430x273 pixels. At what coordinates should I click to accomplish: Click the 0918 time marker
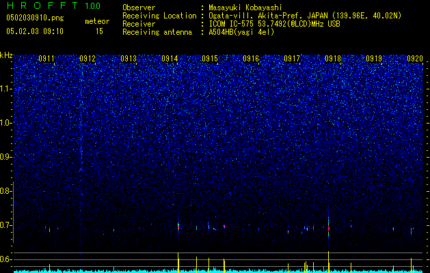[333, 59]
